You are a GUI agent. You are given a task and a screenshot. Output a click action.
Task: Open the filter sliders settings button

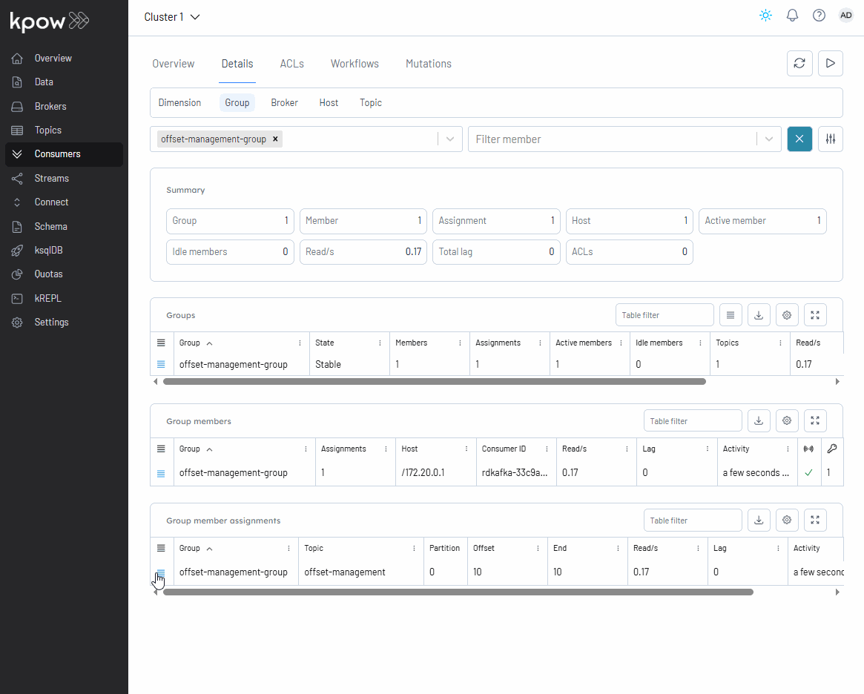831,139
